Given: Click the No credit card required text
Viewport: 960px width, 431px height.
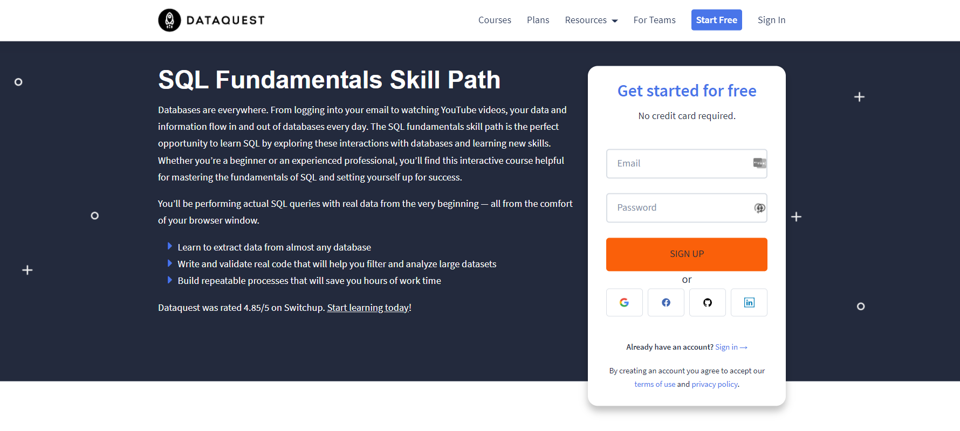Looking at the screenshot, I should tap(687, 116).
